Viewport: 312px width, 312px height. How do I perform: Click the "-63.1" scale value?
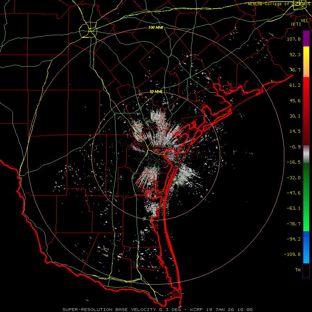(x=294, y=208)
